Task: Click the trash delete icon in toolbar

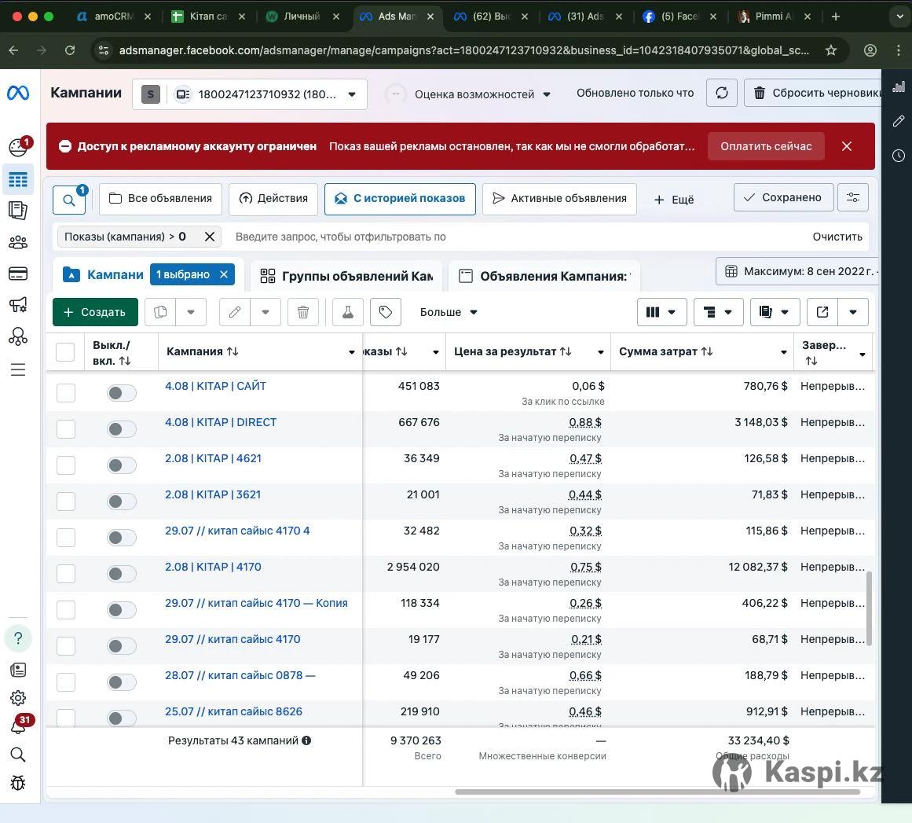Action: (x=303, y=312)
